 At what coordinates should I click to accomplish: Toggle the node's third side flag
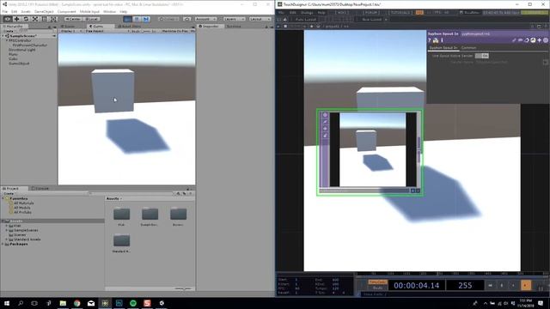[x=325, y=129]
